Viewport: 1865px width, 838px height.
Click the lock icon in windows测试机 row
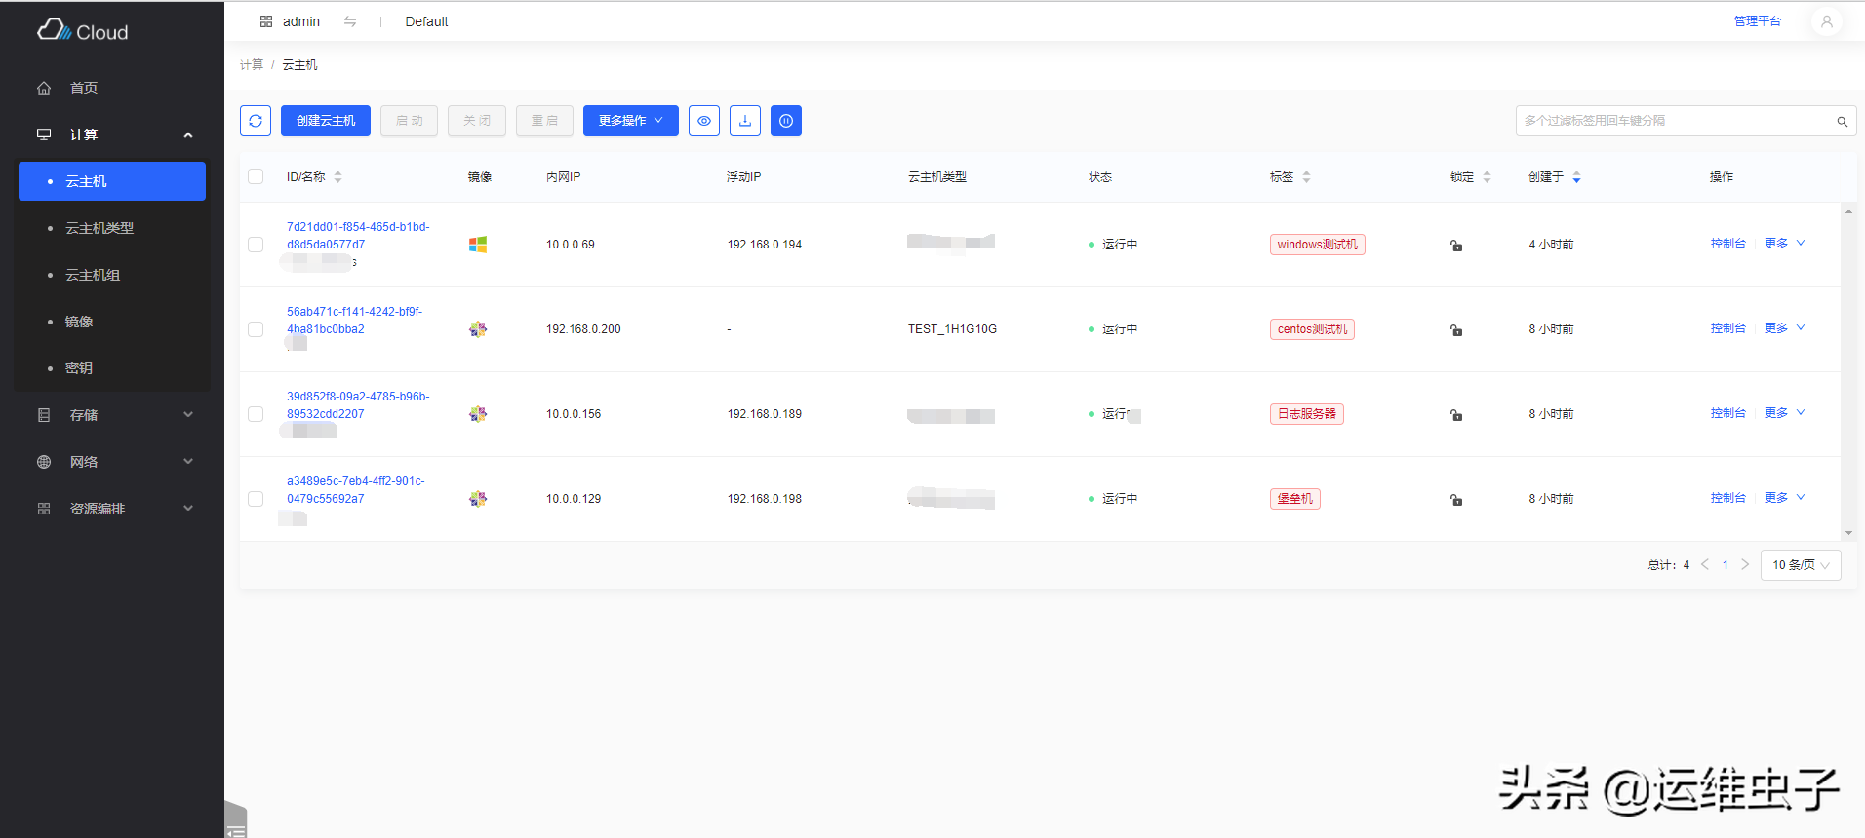pyautogui.click(x=1456, y=246)
